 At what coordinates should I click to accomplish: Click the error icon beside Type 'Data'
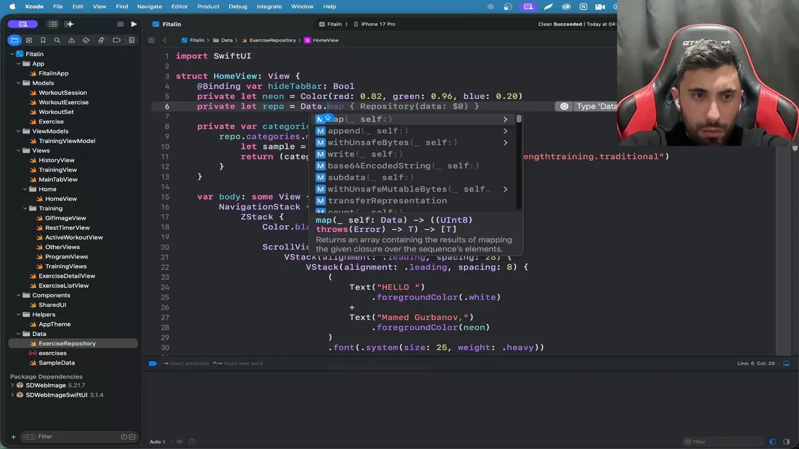point(564,106)
